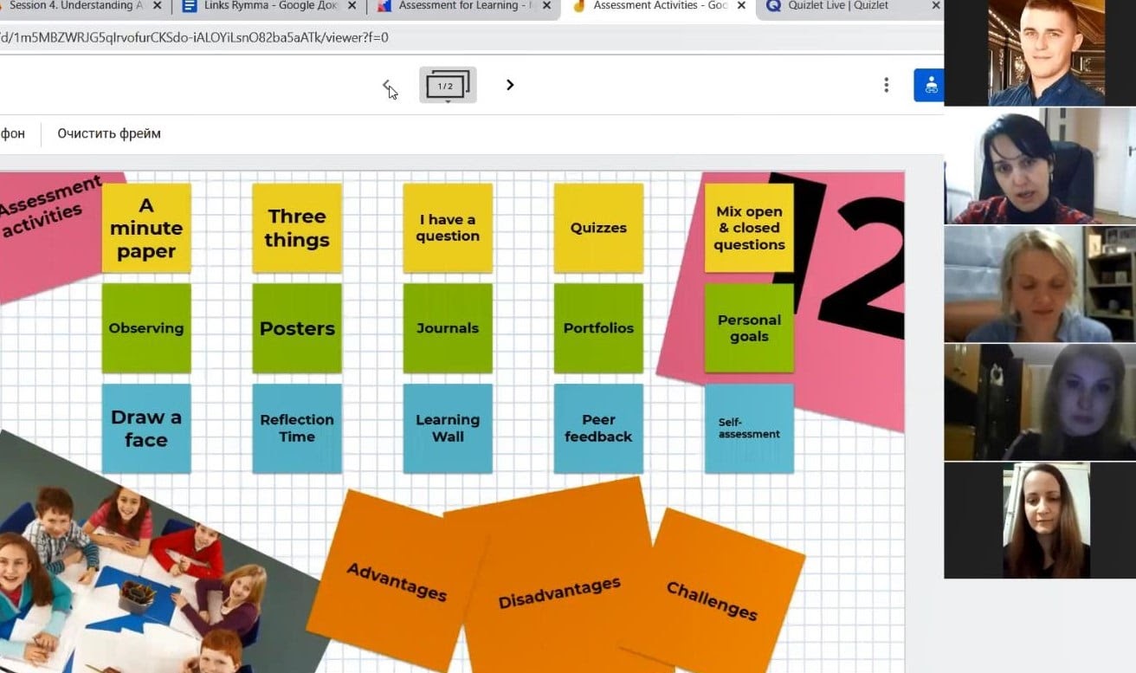1136x673 pixels.
Task: Click Assessment for Learning tab favicon
Action: tap(384, 6)
